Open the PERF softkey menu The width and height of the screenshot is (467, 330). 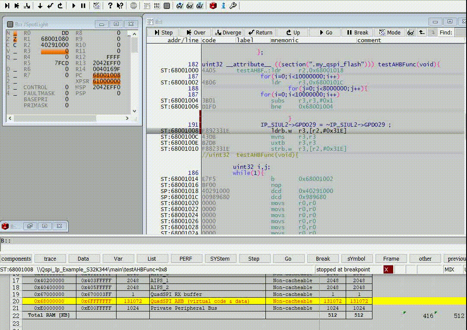coord(186,258)
